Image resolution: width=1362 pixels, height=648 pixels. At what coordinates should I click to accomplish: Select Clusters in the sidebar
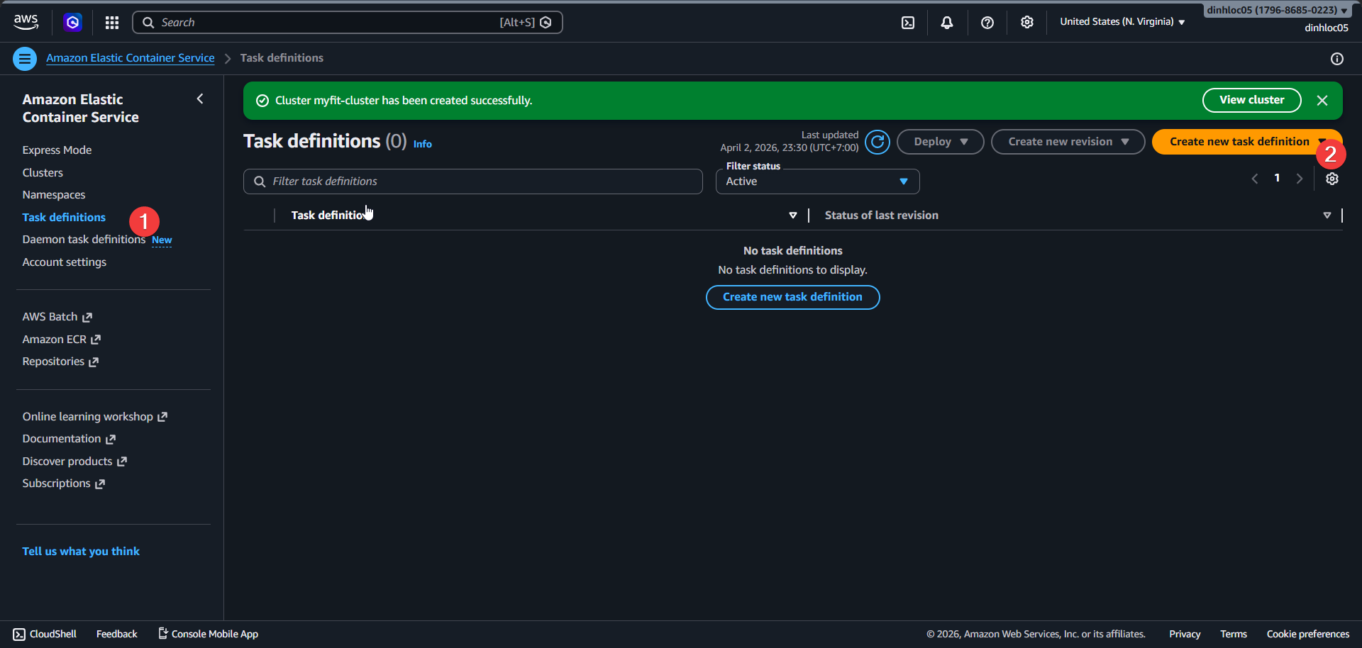[42, 172]
